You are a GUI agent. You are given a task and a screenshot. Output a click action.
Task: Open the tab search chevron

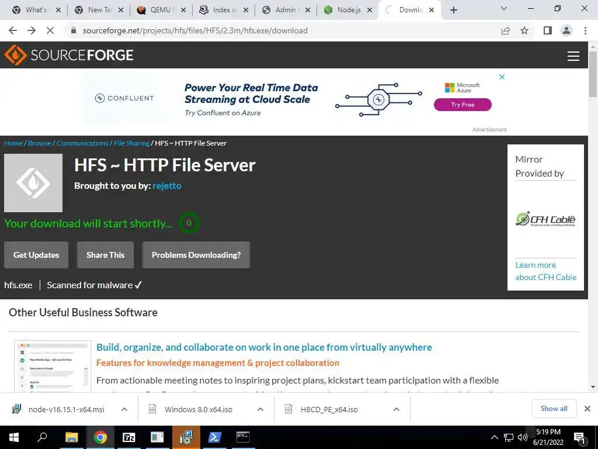(504, 8)
